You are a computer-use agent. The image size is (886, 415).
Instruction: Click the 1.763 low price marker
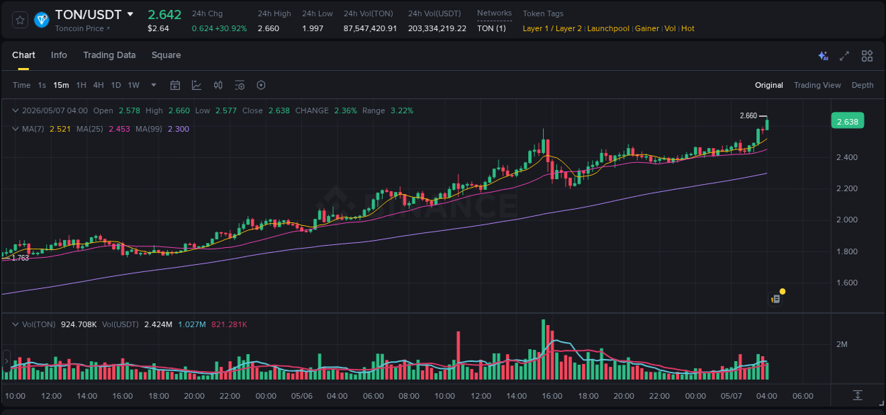(20, 258)
